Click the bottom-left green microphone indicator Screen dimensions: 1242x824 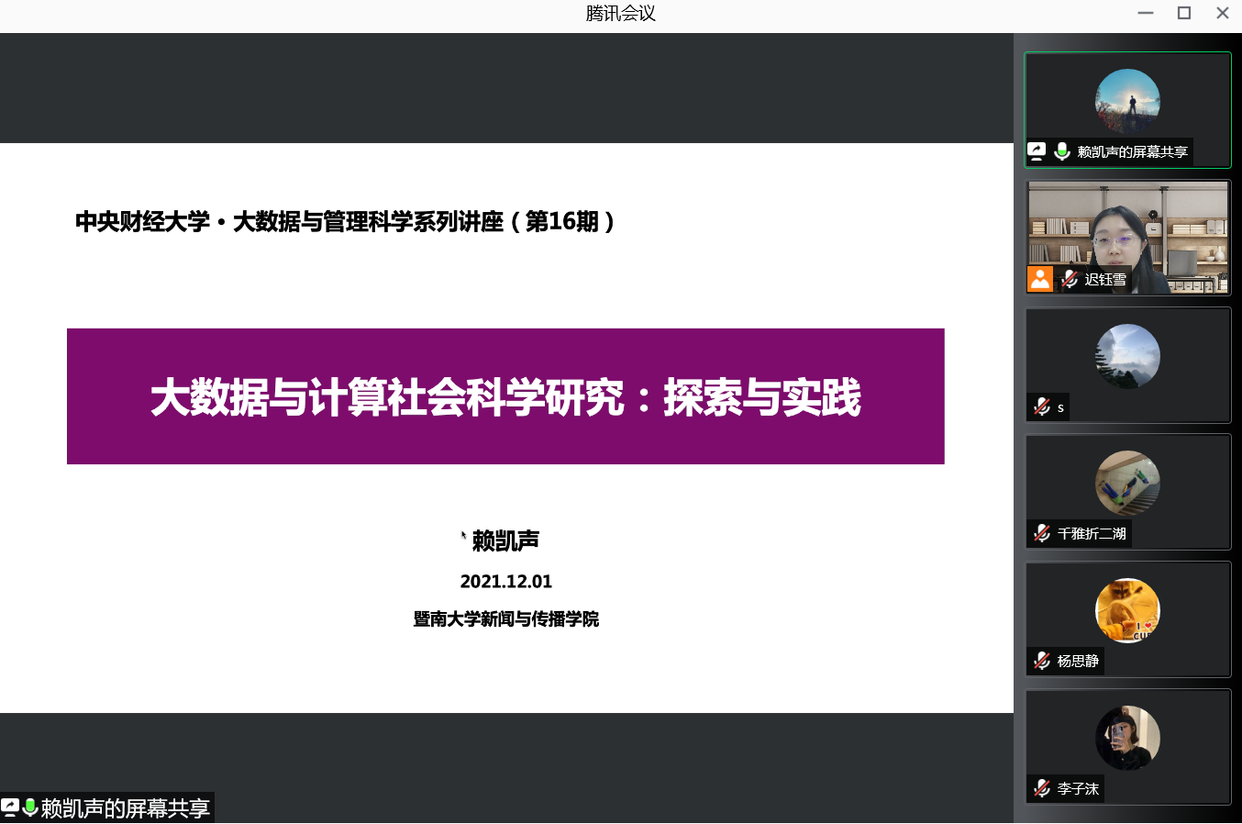[30, 807]
